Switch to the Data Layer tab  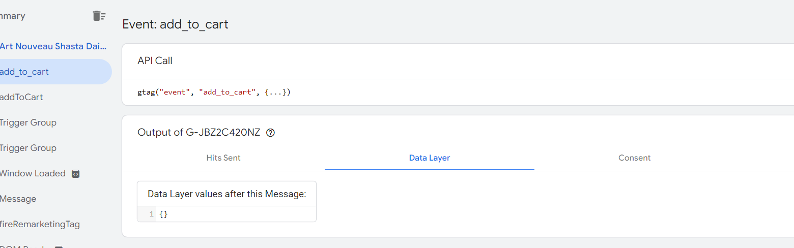pyautogui.click(x=430, y=158)
